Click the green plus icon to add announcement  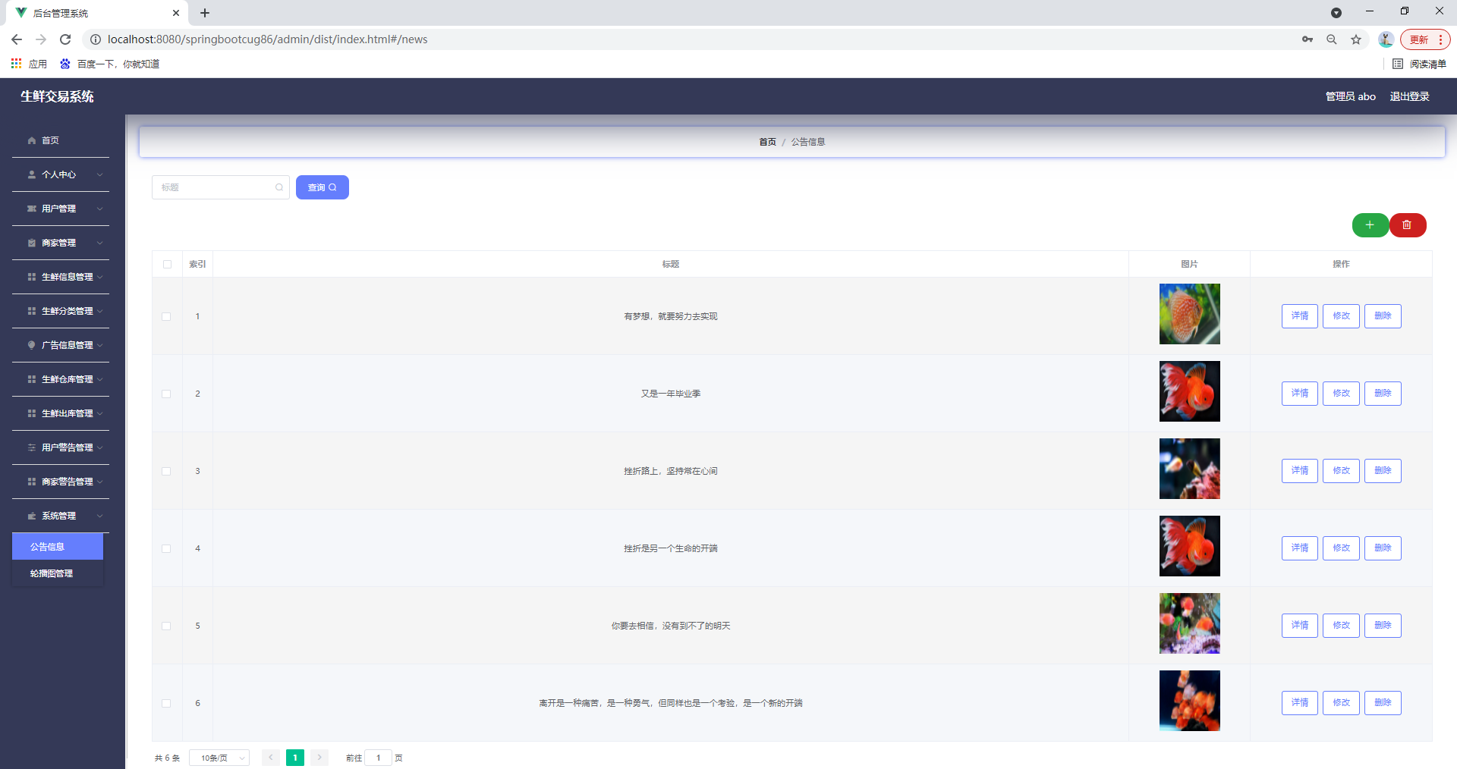pos(1370,225)
